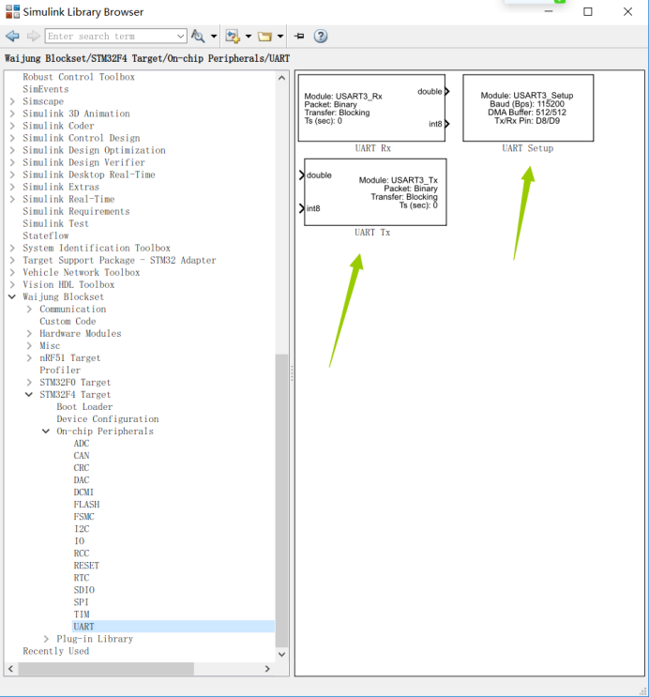Select I2C in the peripherals list

point(82,529)
